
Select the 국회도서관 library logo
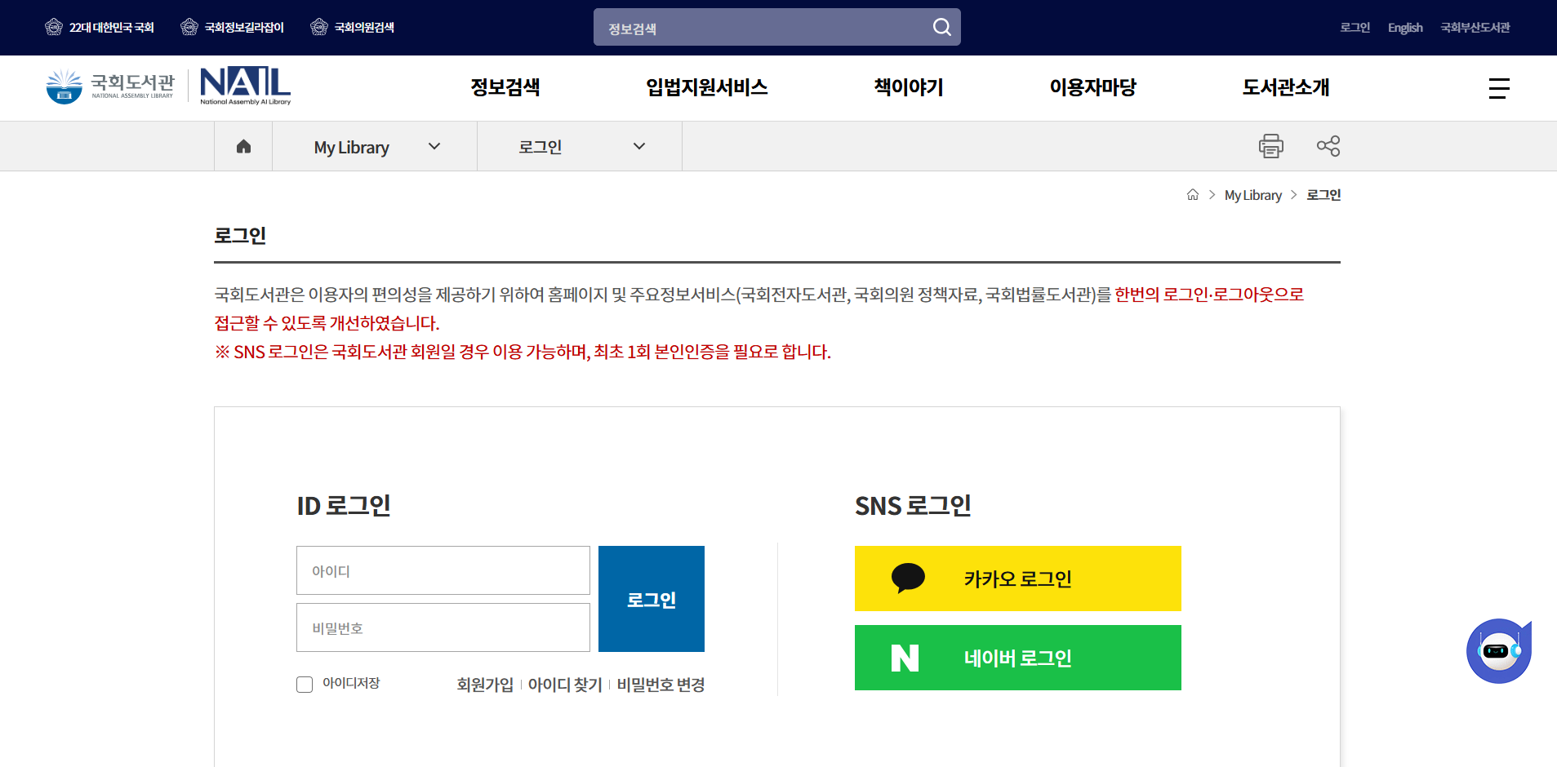pos(109,86)
